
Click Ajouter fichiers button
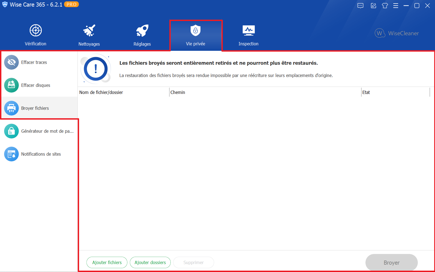pyautogui.click(x=107, y=262)
